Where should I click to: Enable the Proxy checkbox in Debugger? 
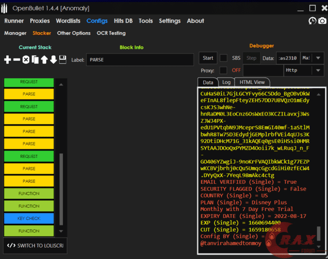click(x=223, y=70)
